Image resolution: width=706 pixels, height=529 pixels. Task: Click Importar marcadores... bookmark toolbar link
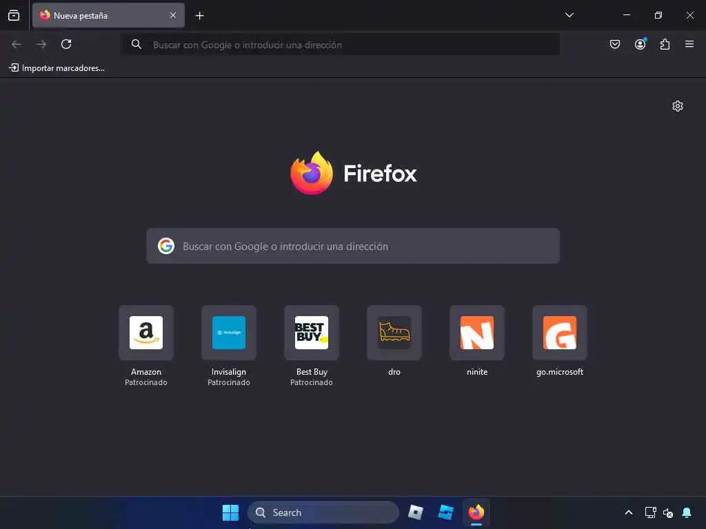tap(57, 68)
